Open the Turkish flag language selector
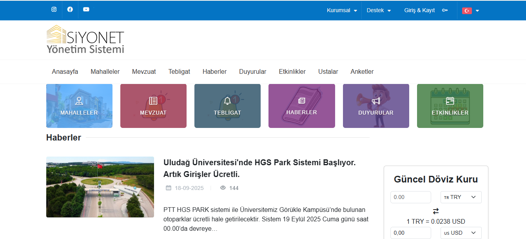526x239 pixels. [x=470, y=11]
